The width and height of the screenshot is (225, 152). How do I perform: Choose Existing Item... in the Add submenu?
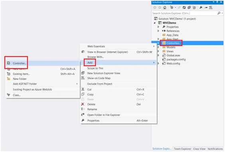click(21, 74)
